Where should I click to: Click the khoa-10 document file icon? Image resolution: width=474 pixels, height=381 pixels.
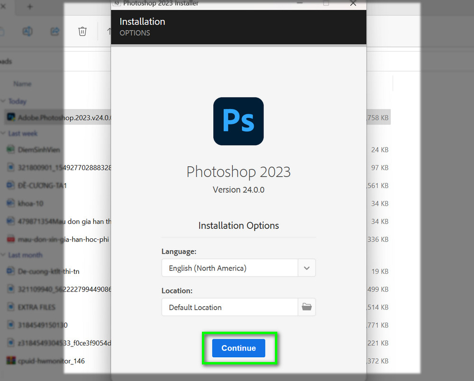(x=11, y=203)
